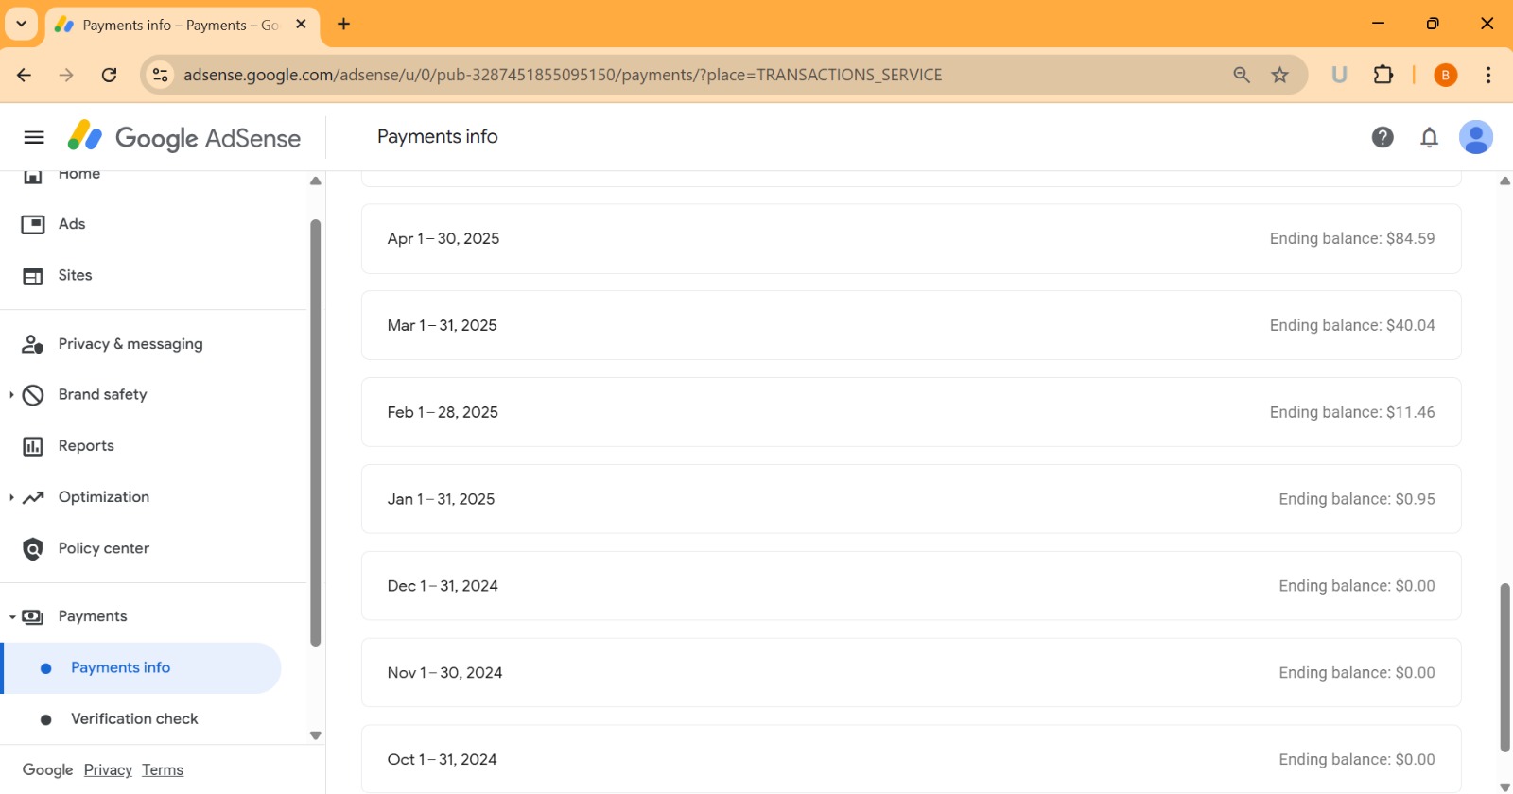Expand the Optimization section
This screenshot has height=794, width=1513.
click(11, 497)
